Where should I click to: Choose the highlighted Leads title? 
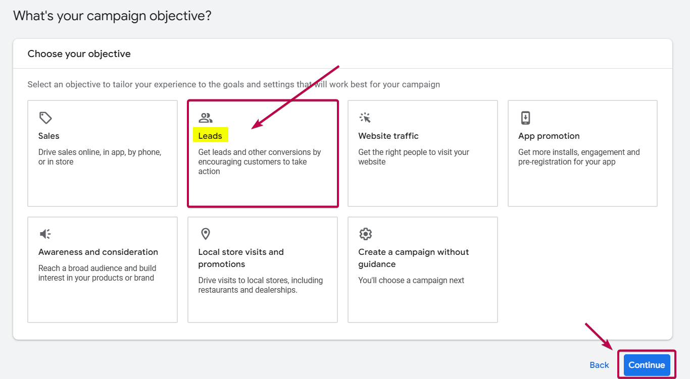[210, 136]
